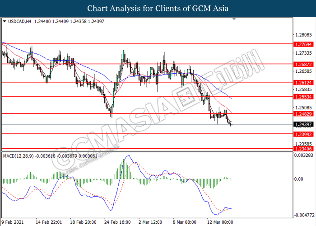Select the 1.26124 red level tag
The image size is (316, 226).
pos(301,82)
